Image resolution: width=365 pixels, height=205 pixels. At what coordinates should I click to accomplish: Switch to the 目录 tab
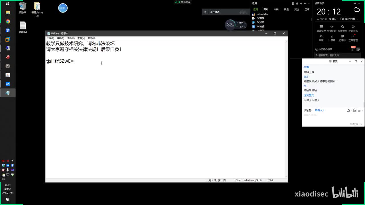point(286,9)
